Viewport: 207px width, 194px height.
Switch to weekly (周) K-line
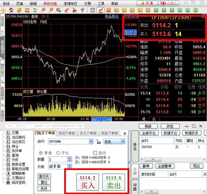[x=124, y=10]
